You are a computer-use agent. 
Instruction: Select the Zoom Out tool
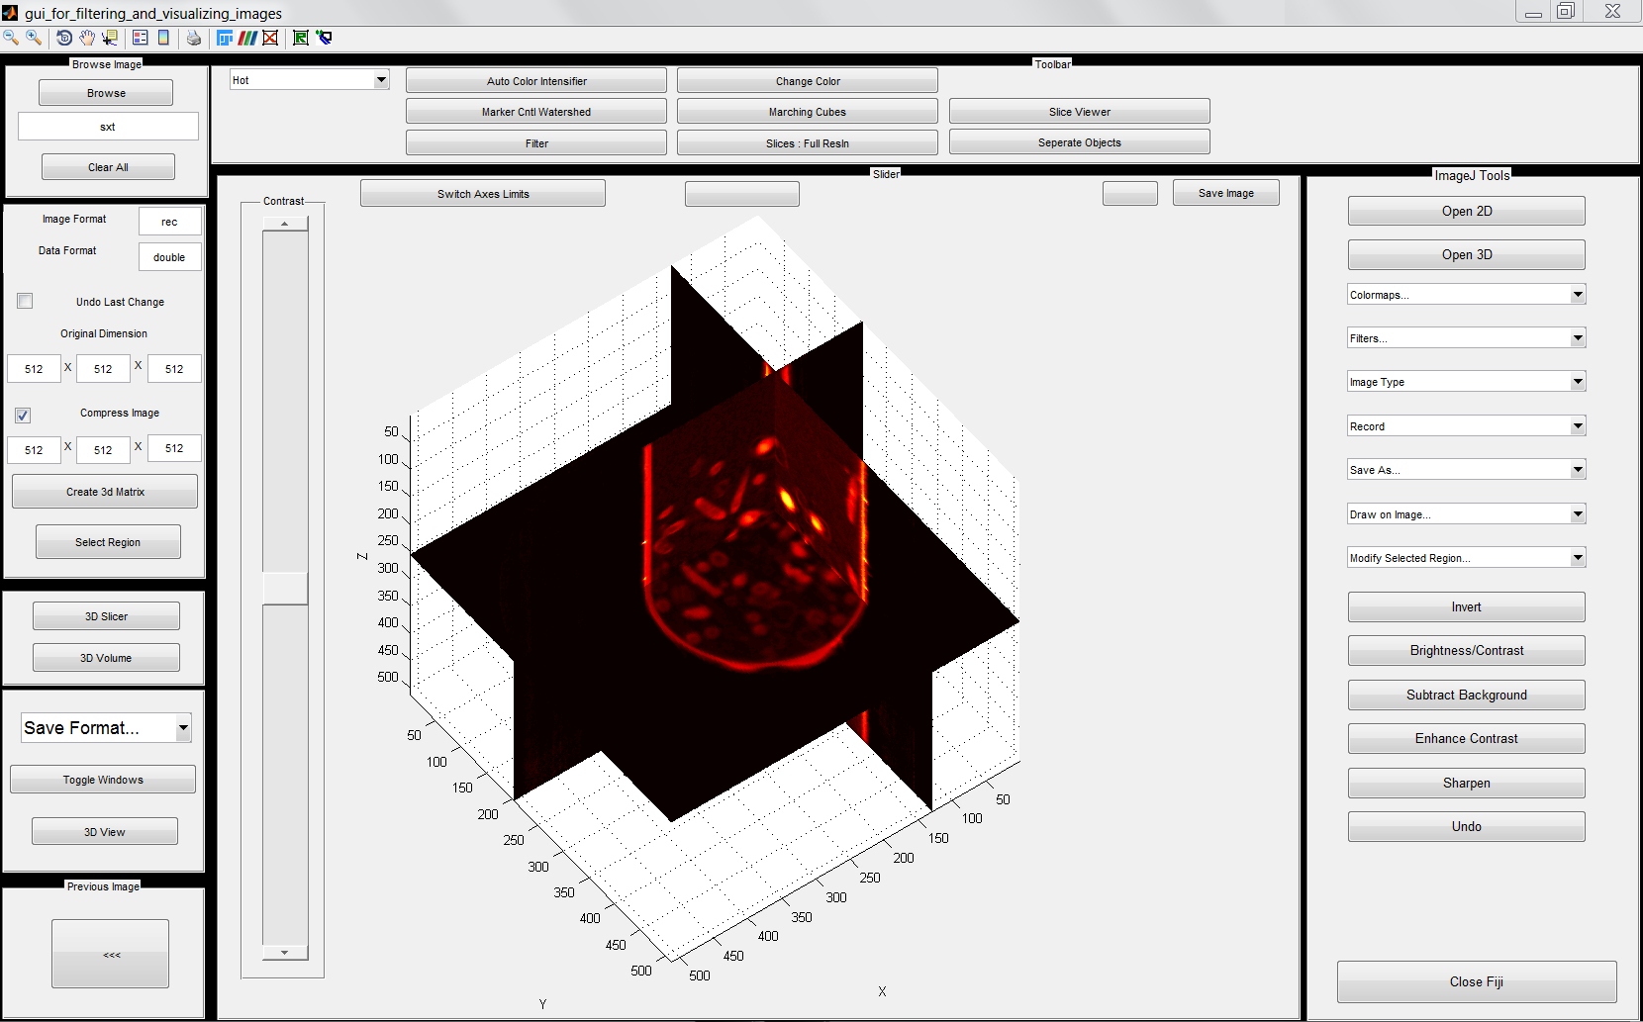coord(11,38)
